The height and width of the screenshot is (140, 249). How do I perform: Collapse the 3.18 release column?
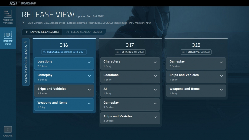222,43
